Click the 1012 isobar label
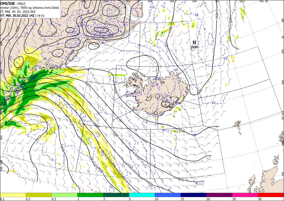The width and height of the screenshot is (284, 201). click(39, 138)
